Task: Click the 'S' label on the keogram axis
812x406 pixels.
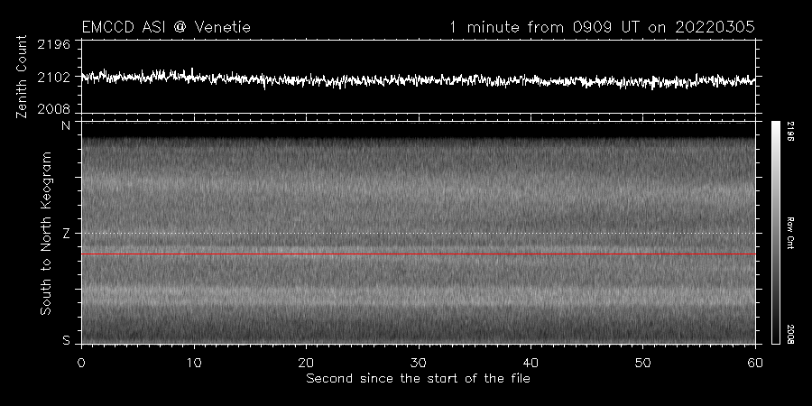Action: click(x=66, y=340)
